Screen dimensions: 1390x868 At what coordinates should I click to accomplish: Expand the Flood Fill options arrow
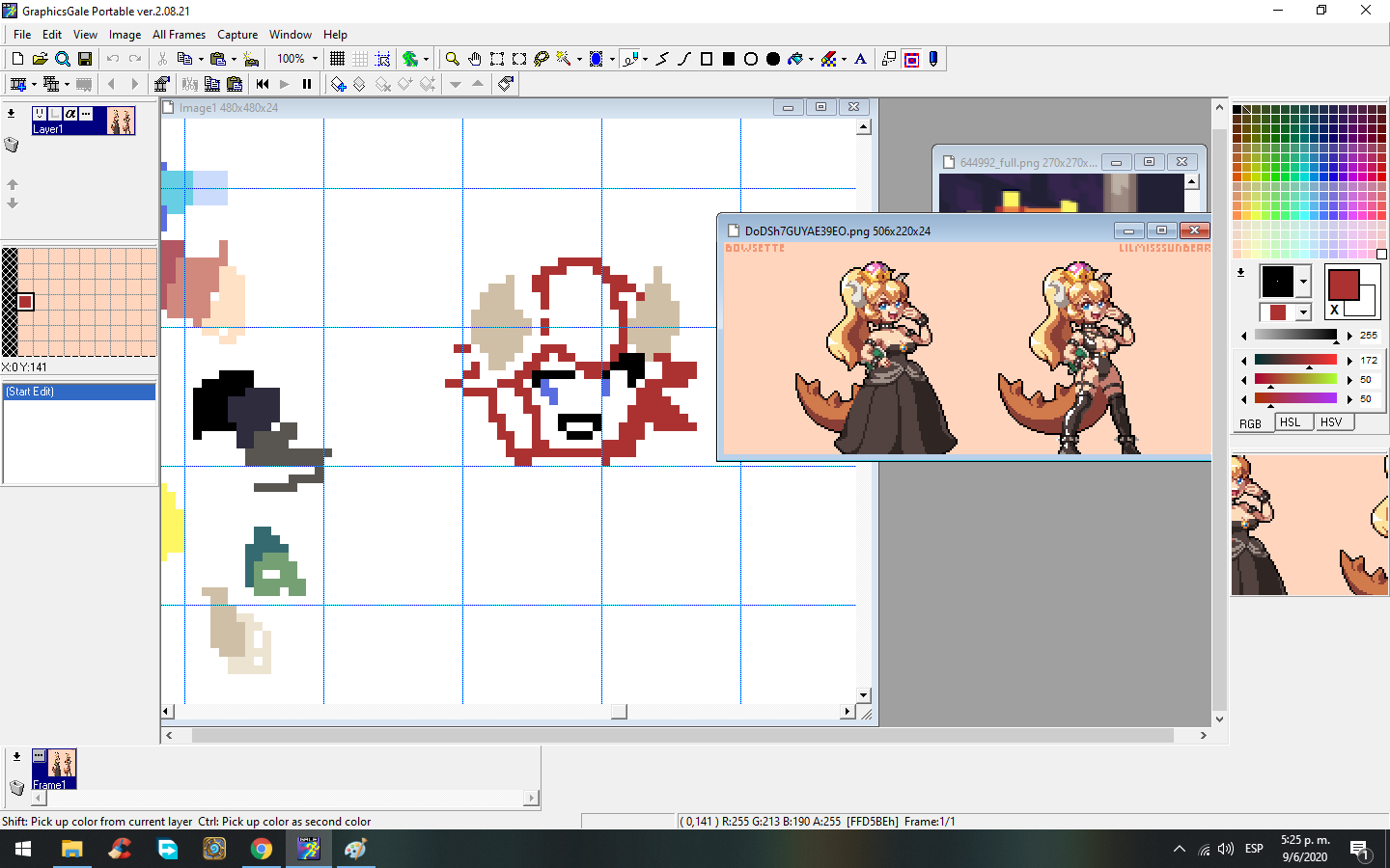pyautogui.click(x=811, y=59)
